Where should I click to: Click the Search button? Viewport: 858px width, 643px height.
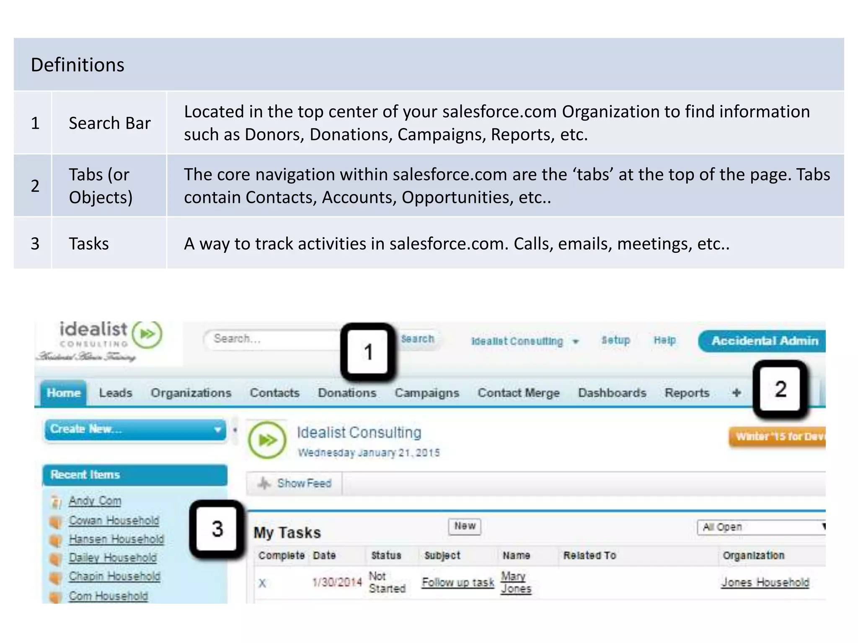click(x=417, y=339)
